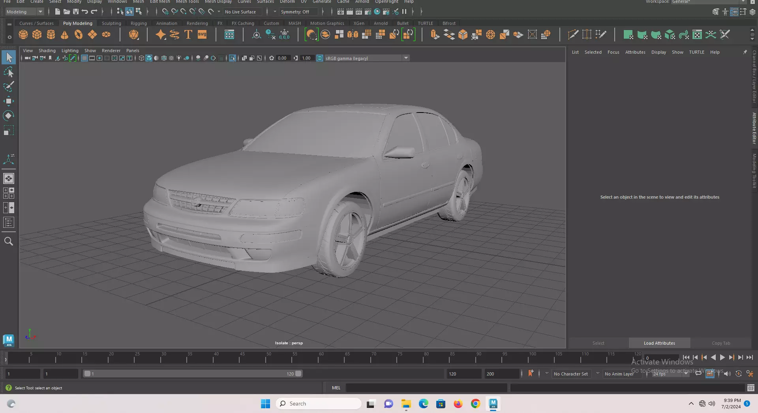Create a polygon plane from the shelf
Image resolution: width=758 pixels, height=413 pixels.
click(x=92, y=35)
